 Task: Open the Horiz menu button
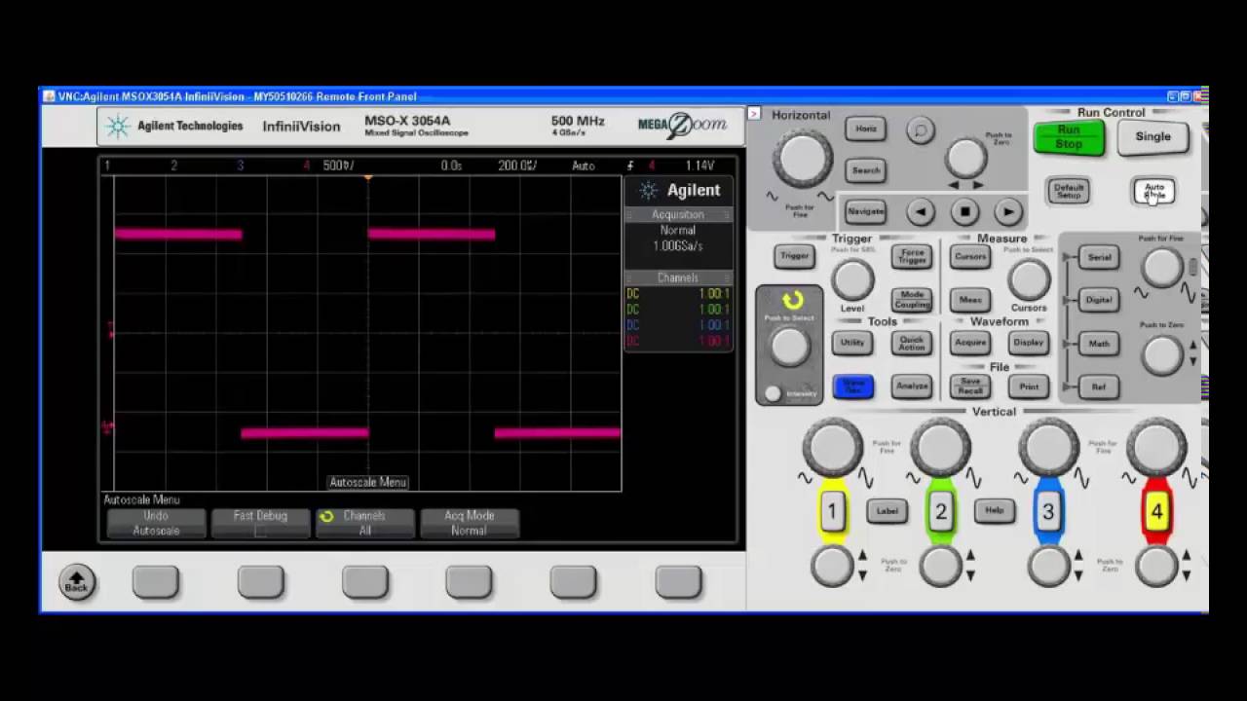point(865,129)
